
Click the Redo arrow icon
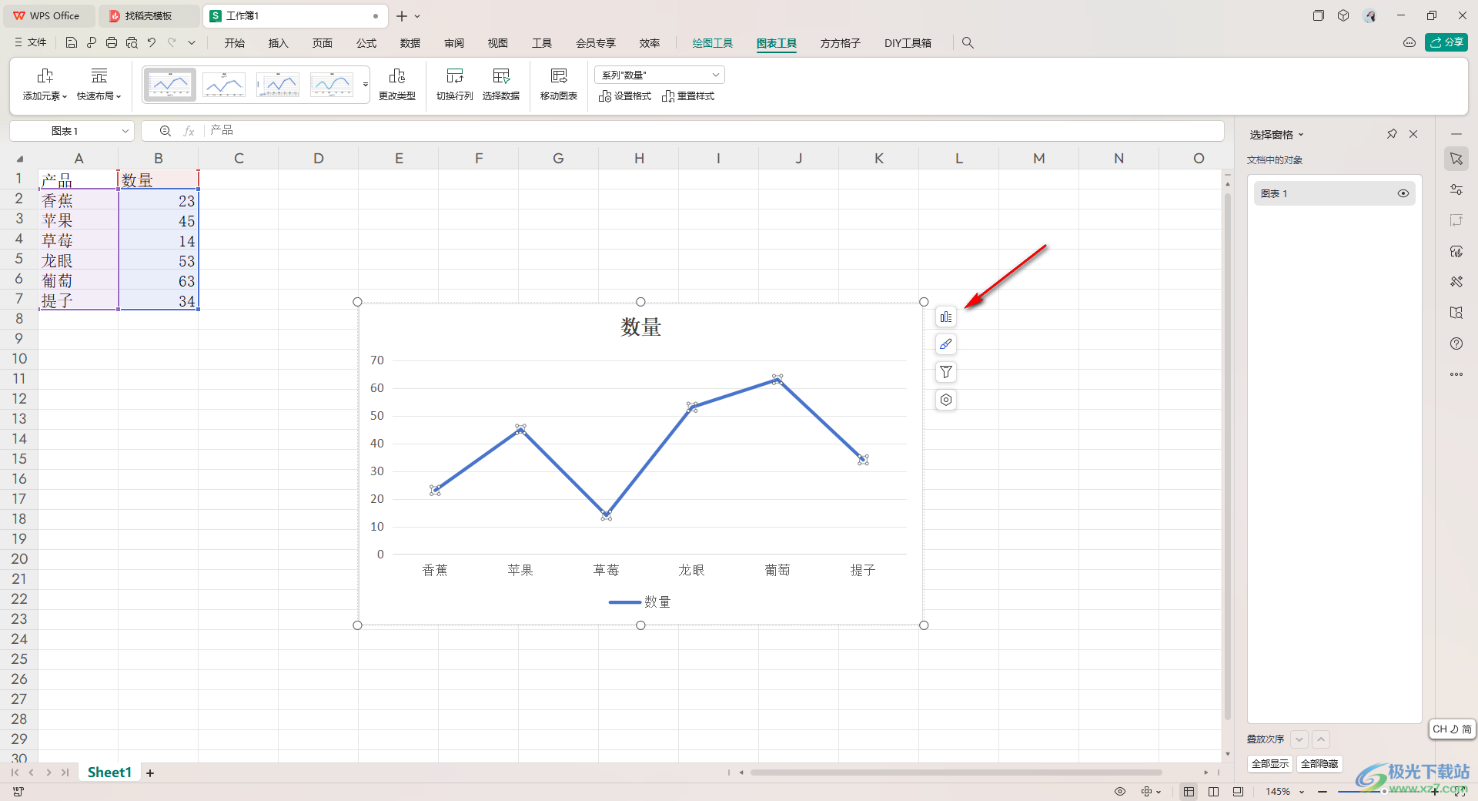[172, 43]
